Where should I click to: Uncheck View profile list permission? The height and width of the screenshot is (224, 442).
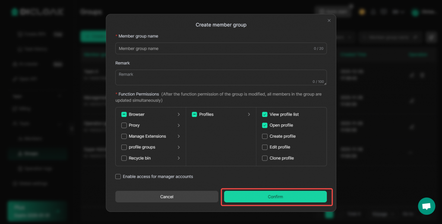pos(265,114)
